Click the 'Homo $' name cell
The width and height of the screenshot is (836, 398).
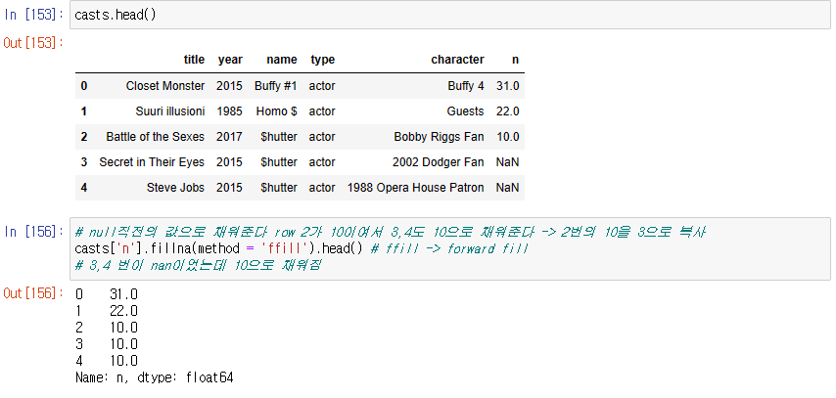pos(277,111)
